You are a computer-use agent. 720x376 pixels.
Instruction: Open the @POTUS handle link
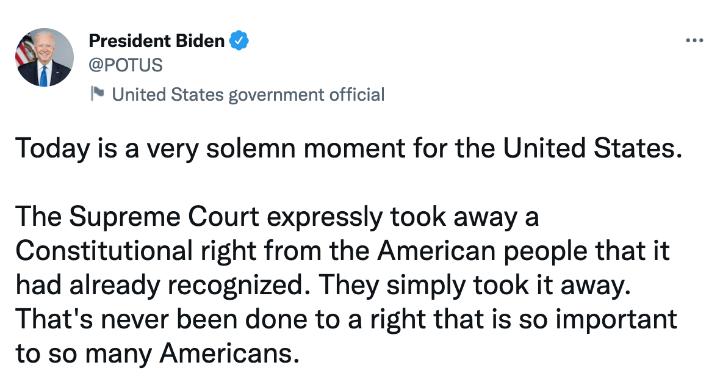pyautogui.click(x=126, y=65)
